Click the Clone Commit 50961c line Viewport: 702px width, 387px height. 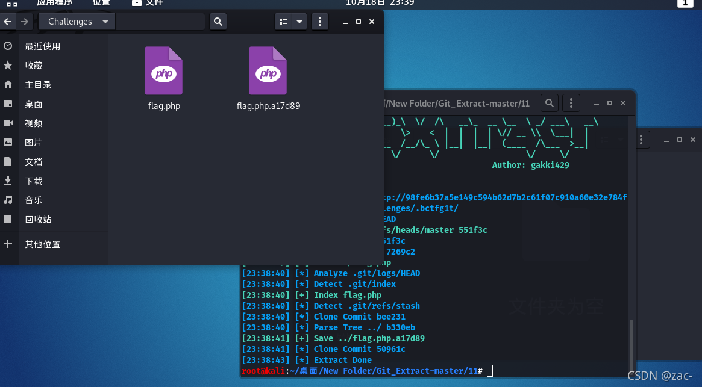point(324,349)
